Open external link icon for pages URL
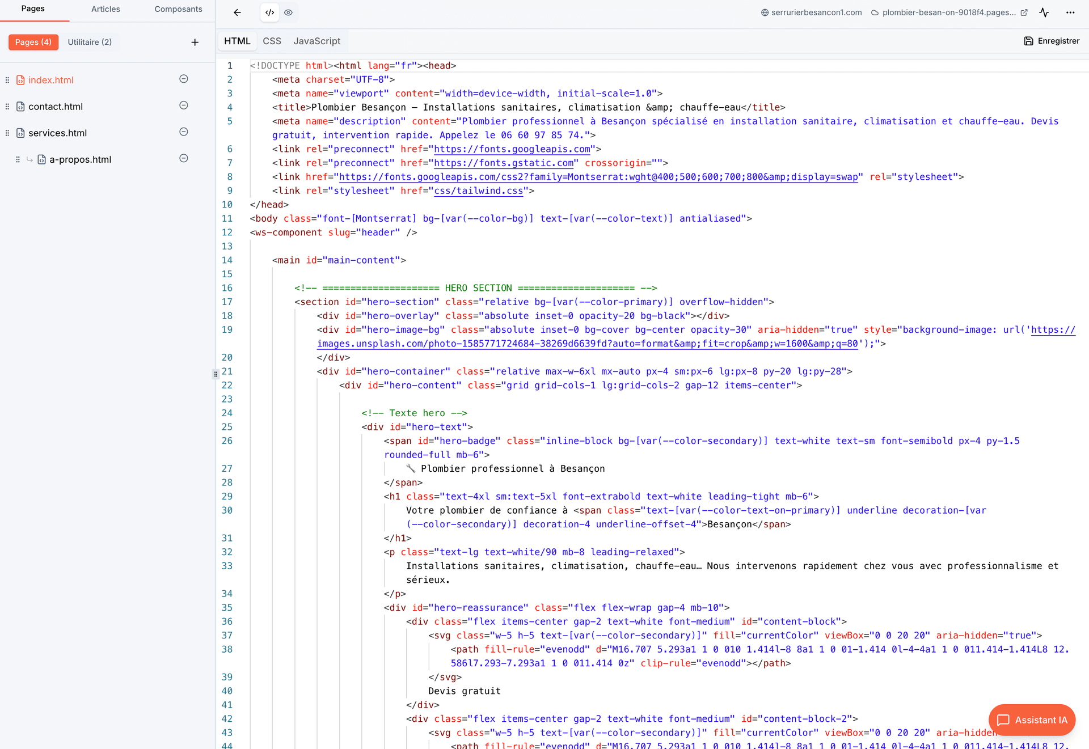This screenshot has width=1089, height=749. (x=1024, y=12)
